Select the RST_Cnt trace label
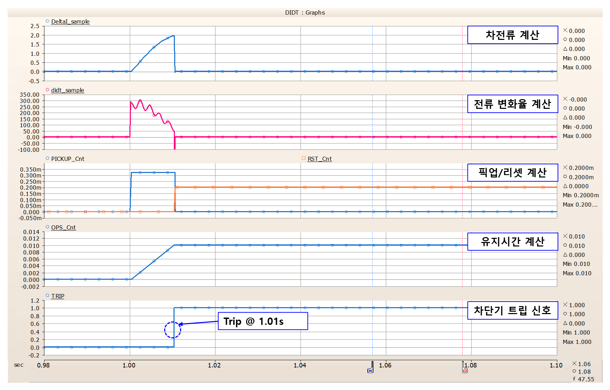Viewport: 610px width, 390px height. [x=320, y=159]
